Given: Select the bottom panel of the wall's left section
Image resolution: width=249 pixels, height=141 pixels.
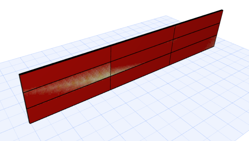Looking at the screenshot, I should coord(69,100).
